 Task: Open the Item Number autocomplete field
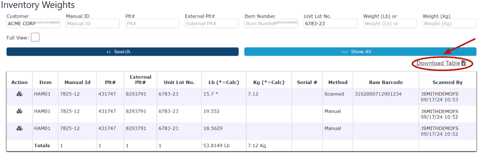coord(271,23)
